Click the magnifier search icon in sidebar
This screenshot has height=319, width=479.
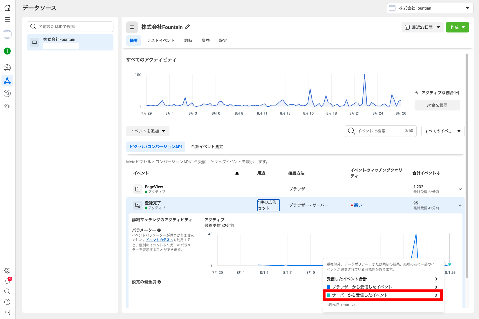[x=7, y=291]
